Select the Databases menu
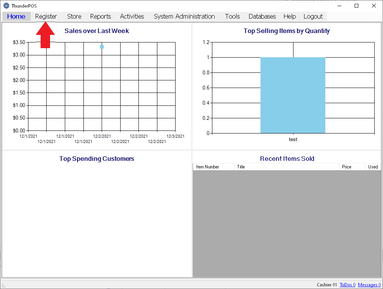Image resolution: width=383 pixels, height=289 pixels. coord(262,16)
